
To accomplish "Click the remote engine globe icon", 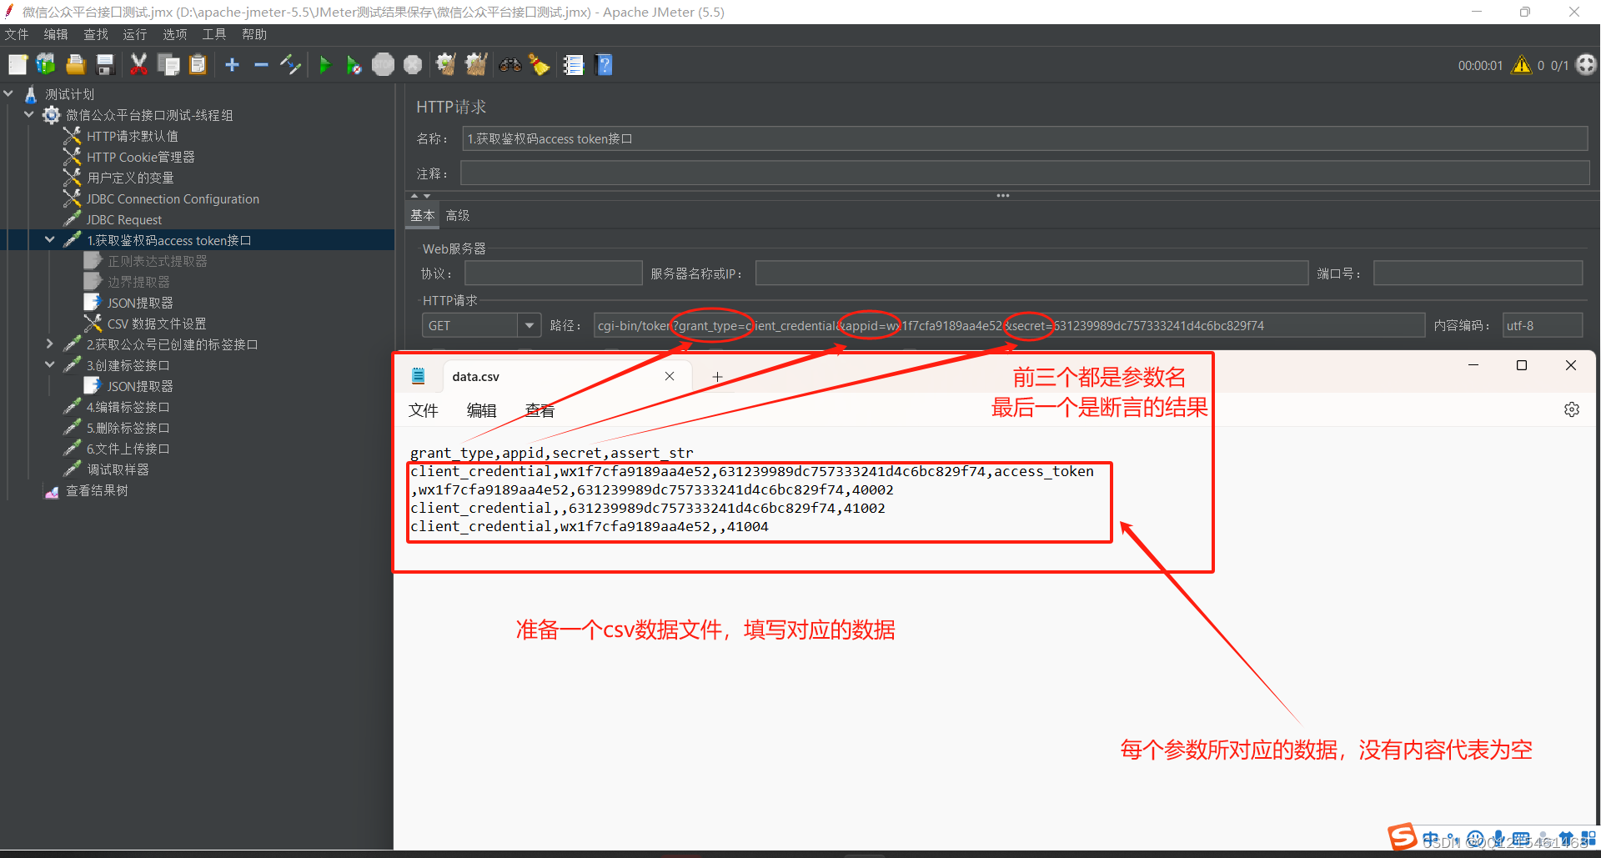I will coord(1586,65).
